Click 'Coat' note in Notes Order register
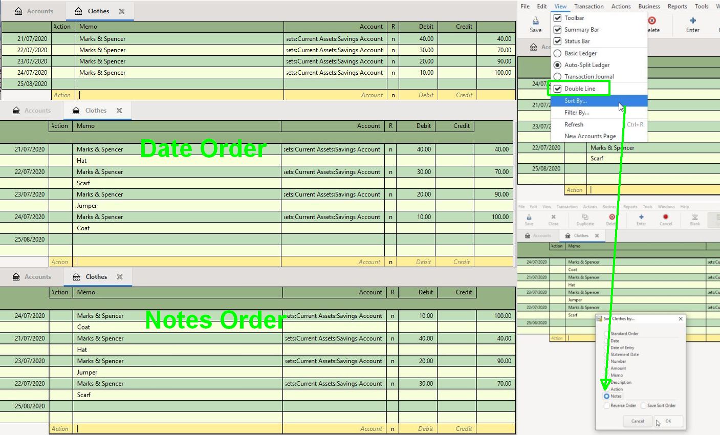Image resolution: width=720 pixels, height=435 pixels. (83, 327)
